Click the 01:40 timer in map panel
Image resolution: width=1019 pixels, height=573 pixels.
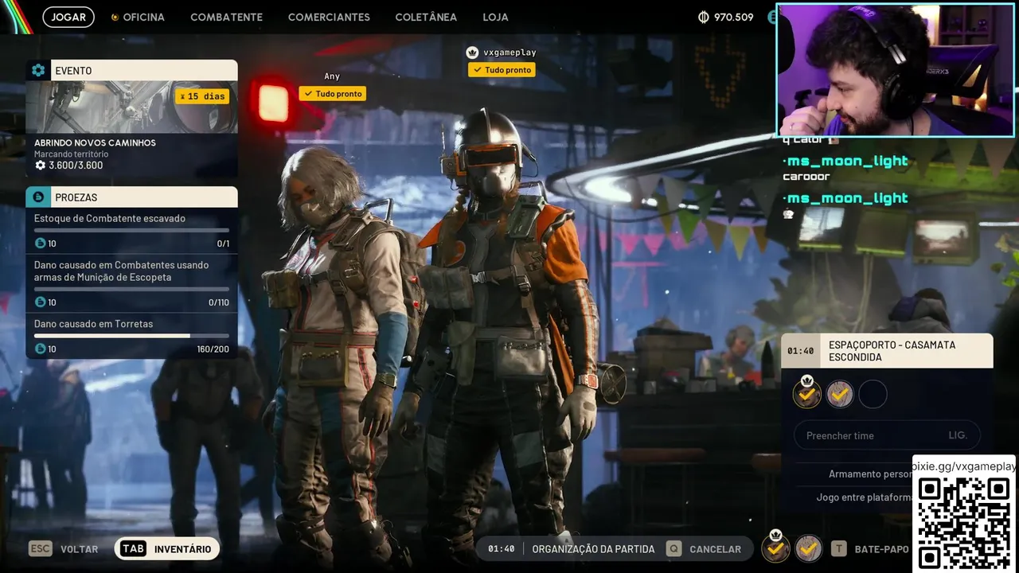click(800, 351)
